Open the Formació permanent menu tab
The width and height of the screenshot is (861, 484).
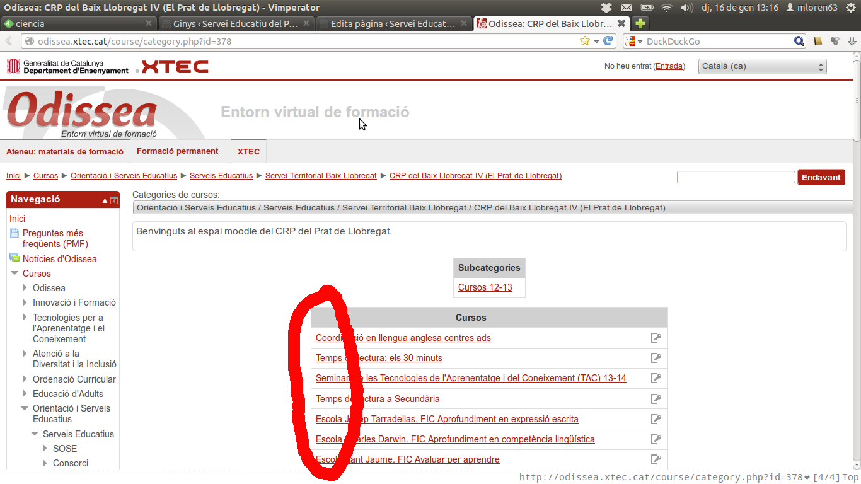[177, 151]
